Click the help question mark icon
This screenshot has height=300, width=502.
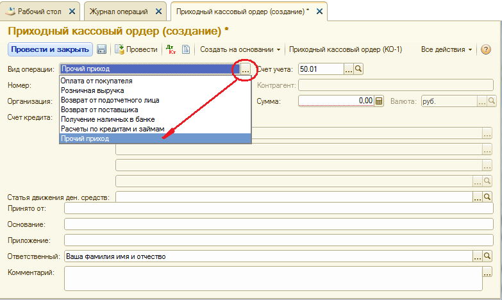click(486, 49)
